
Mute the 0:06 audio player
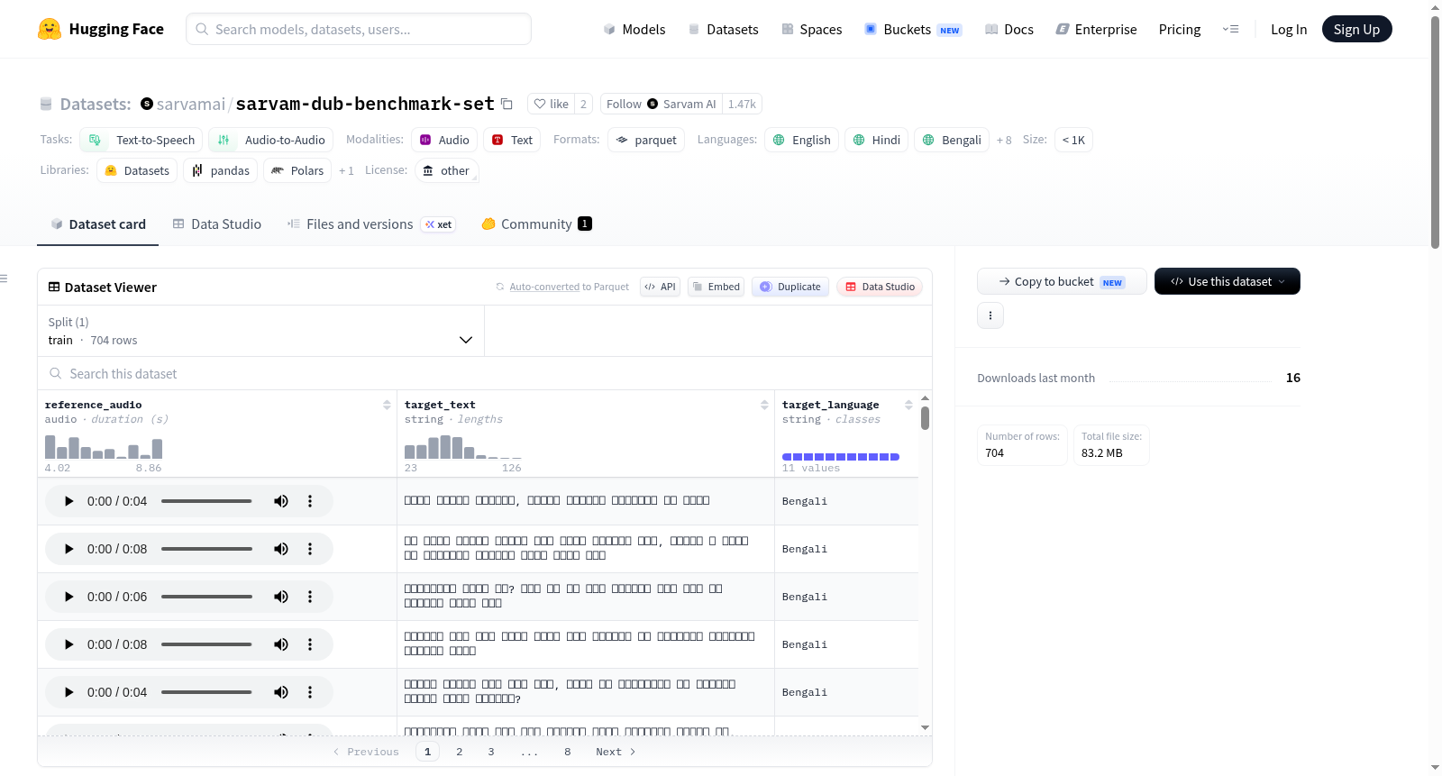[x=281, y=597]
